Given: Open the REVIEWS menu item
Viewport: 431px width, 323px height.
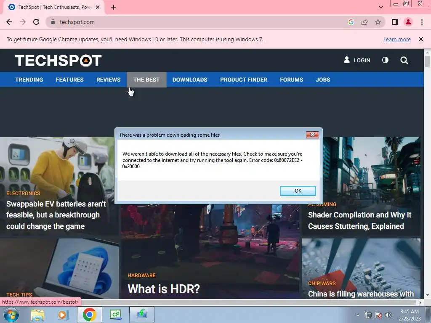Looking at the screenshot, I should [108, 79].
